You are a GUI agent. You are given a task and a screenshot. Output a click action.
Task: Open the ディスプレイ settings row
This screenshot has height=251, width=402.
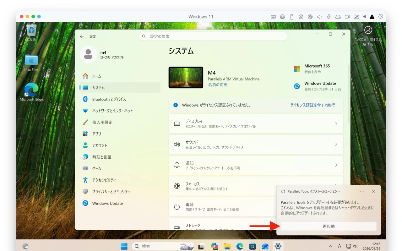tap(256, 124)
